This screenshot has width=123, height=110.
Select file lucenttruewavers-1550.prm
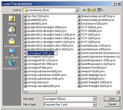pyautogui.click(x=98, y=60)
